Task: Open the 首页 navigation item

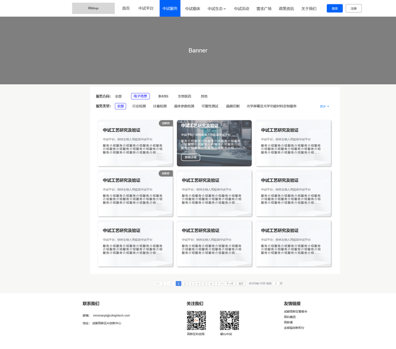Action: (126, 8)
